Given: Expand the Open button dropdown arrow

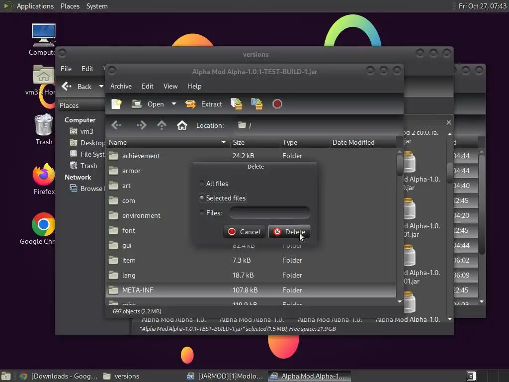Looking at the screenshot, I should [174, 104].
